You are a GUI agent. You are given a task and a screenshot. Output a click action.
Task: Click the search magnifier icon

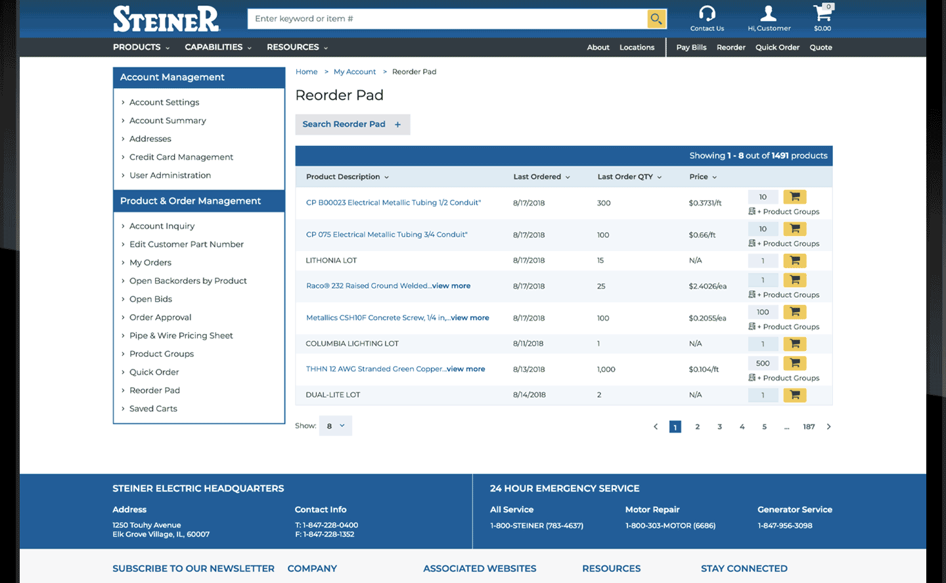click(x=656, y=18)
